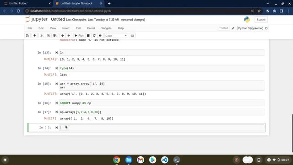Click the Logout button
The width and height of the screenshot is (293, 165).
tap(261, 19)
